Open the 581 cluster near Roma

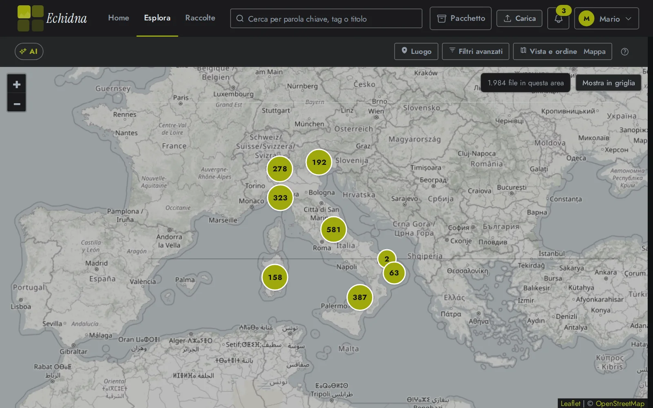click(333, 230)
